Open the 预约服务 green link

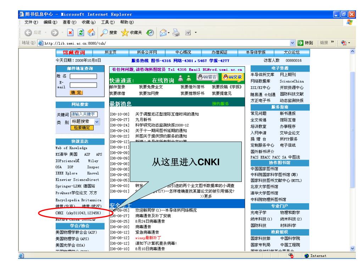pos(220,104)
